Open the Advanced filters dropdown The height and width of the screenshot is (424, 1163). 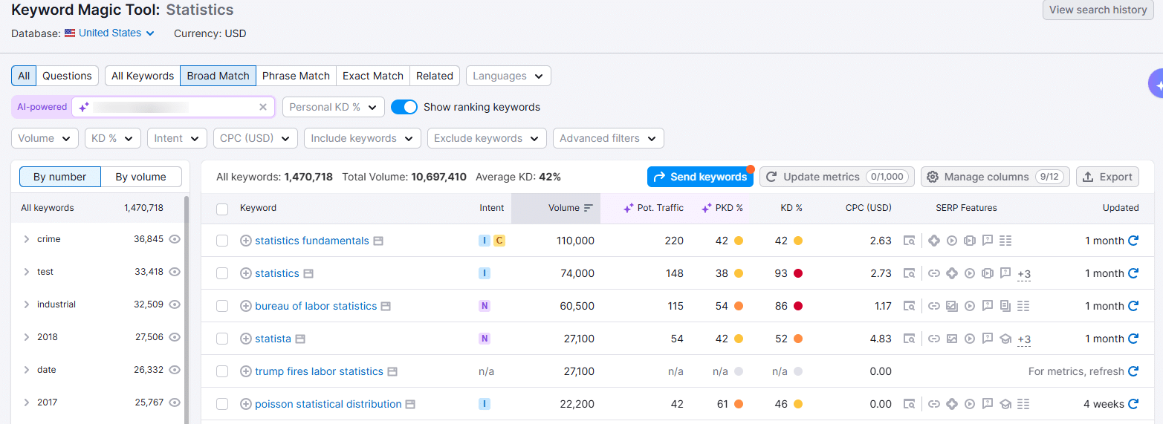609,138
